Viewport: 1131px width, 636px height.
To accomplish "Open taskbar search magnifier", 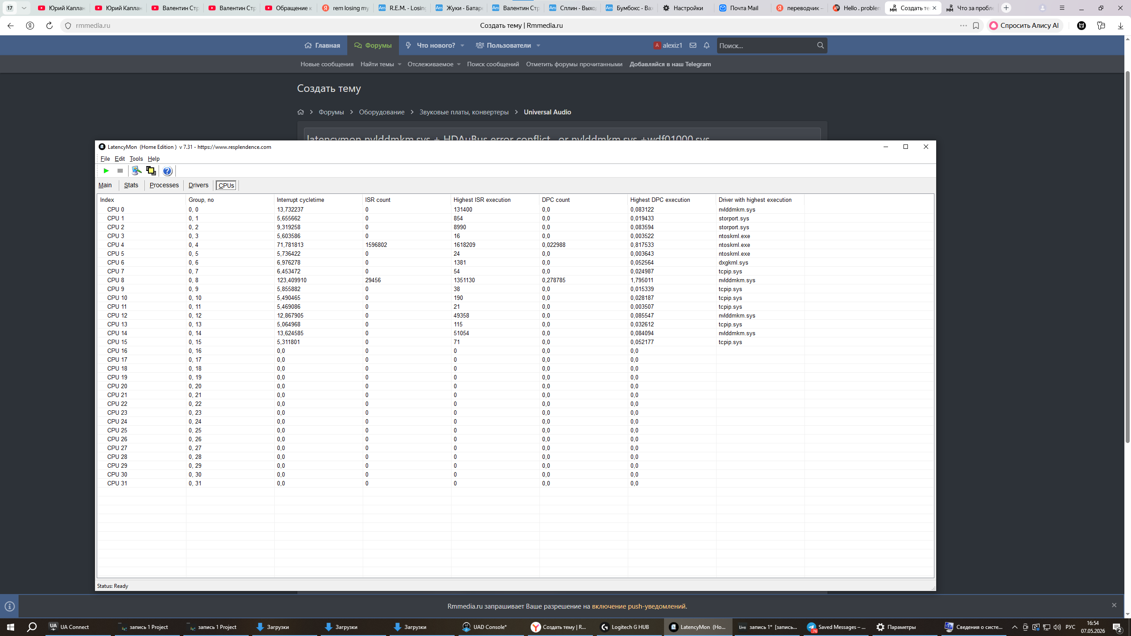I will click(32, 627).
